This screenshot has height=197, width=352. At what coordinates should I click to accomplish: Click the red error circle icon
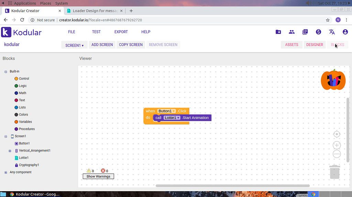(x=103, y=171)
